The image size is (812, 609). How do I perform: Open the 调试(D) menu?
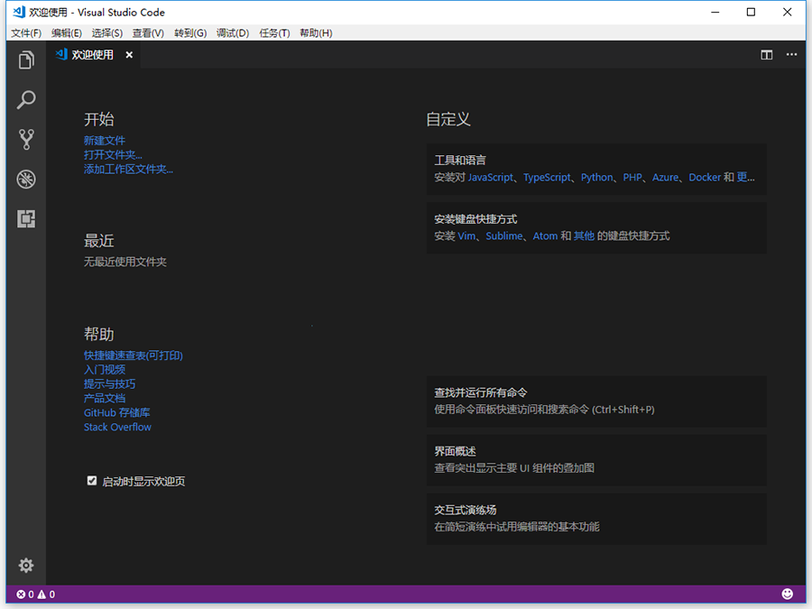[x=232, y=33]
